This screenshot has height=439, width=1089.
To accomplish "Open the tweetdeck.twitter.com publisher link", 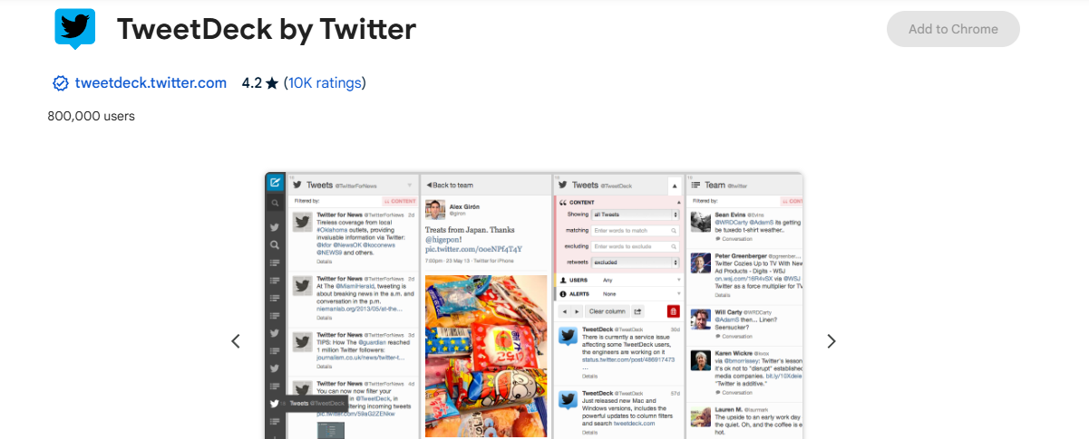I will tap(151, 83).
